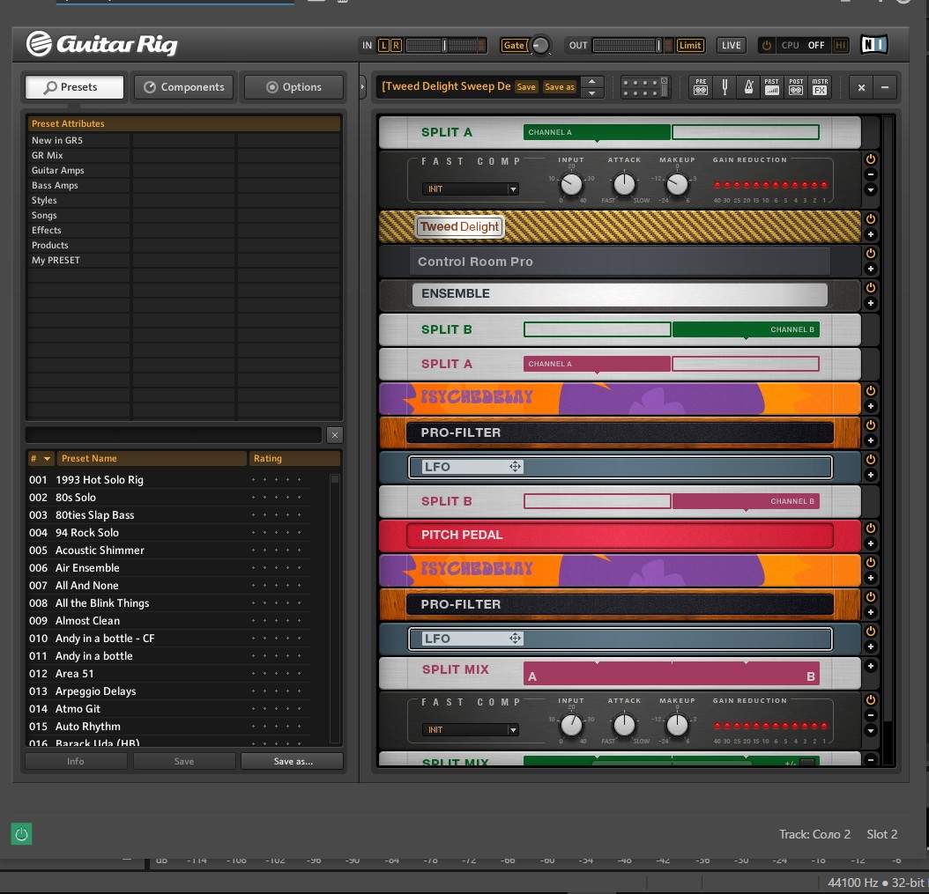Screen dimensions: 929x894
Task: Open the PRST preset volume module
Action: pyautogui.click(x=772, y=87)
